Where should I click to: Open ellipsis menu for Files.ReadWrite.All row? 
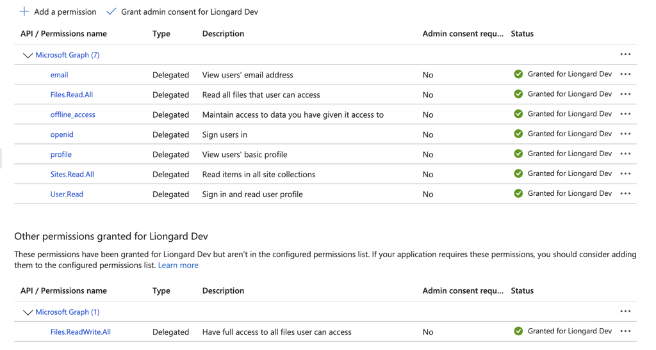click(x=625, y=331)
